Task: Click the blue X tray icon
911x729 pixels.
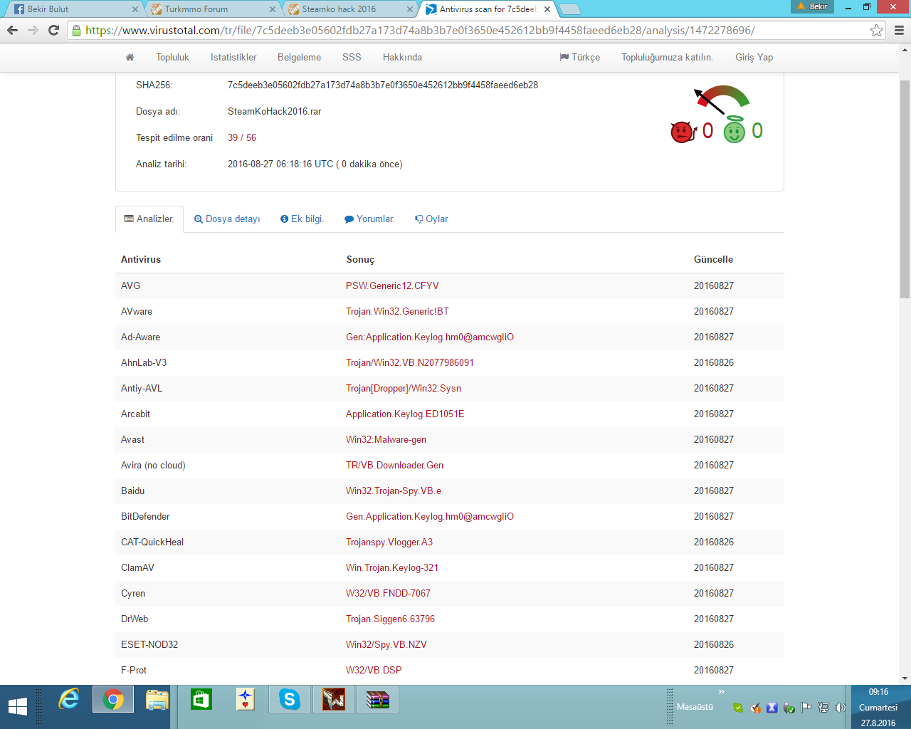Action: [x=772, y=708]
